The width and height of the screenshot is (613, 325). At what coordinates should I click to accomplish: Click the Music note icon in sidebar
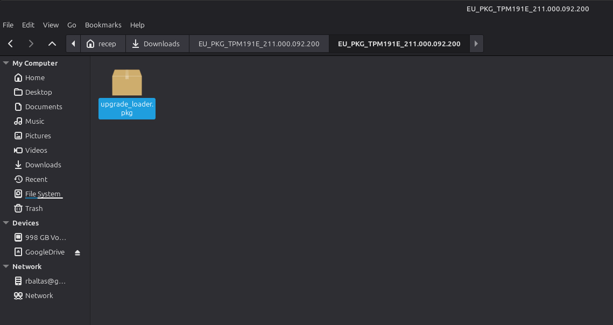(x=18, y=121)
